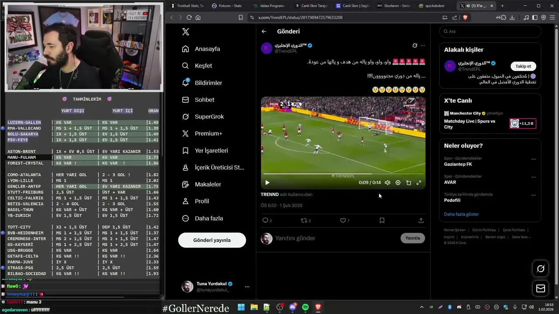
Task: Open the Gizlilik Politikası footer link
Action: 484,230
